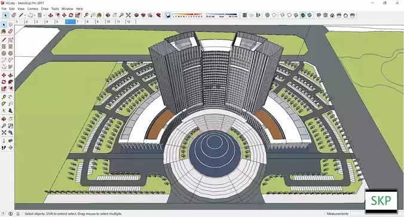Open the 3D Warehouse
This screenshot has width=404, height=217.
coord(136,15)
